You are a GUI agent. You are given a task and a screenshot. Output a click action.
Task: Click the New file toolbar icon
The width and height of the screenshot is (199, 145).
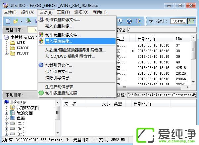click(x=8, y=21)
